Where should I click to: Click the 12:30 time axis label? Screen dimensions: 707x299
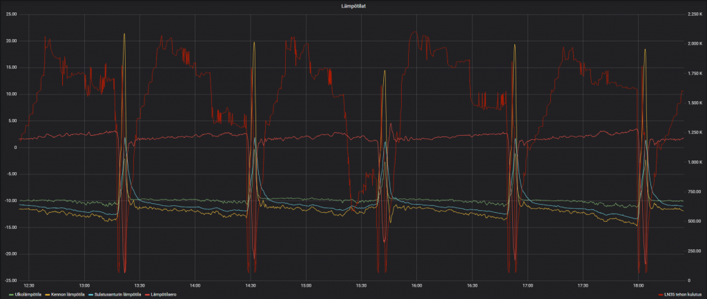[x=28, y=285]
